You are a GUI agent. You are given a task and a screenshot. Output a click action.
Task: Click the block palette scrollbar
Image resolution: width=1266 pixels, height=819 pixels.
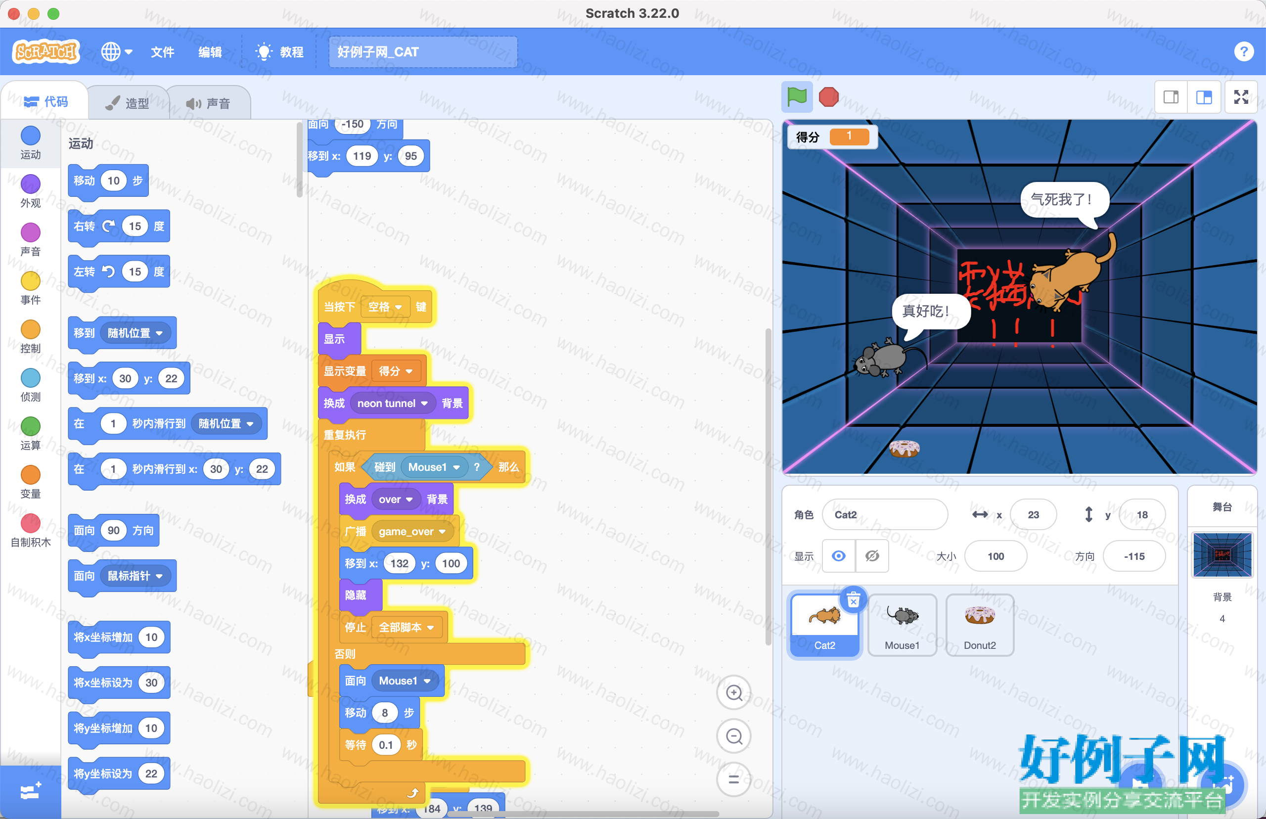pos(299,160)
